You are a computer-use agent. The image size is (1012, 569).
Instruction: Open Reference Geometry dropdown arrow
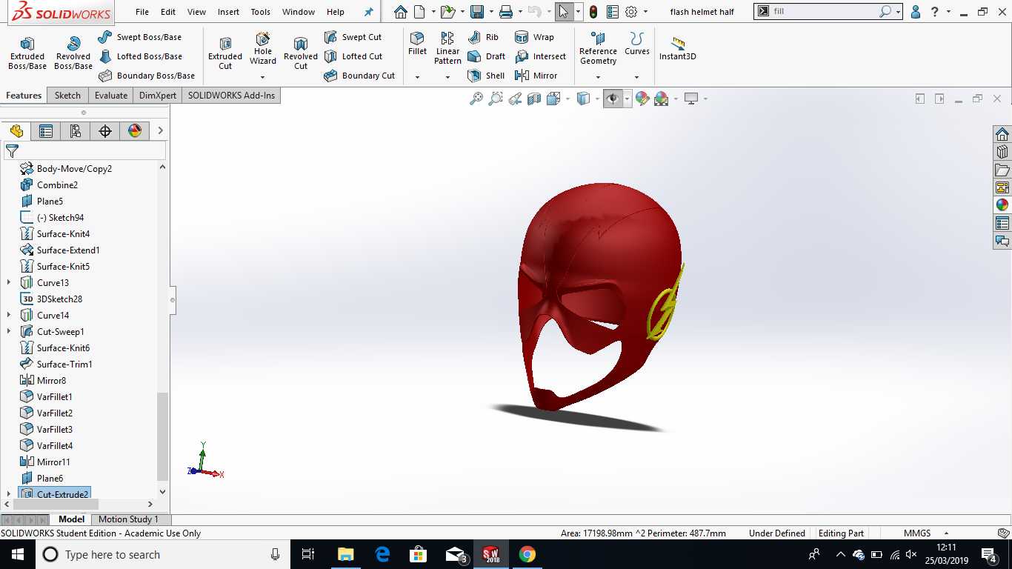(x=598, y=77)
